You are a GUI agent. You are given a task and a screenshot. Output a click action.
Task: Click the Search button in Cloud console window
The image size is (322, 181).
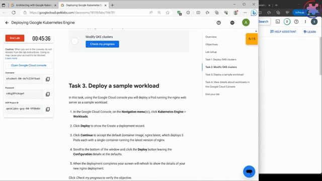(264, 22)
